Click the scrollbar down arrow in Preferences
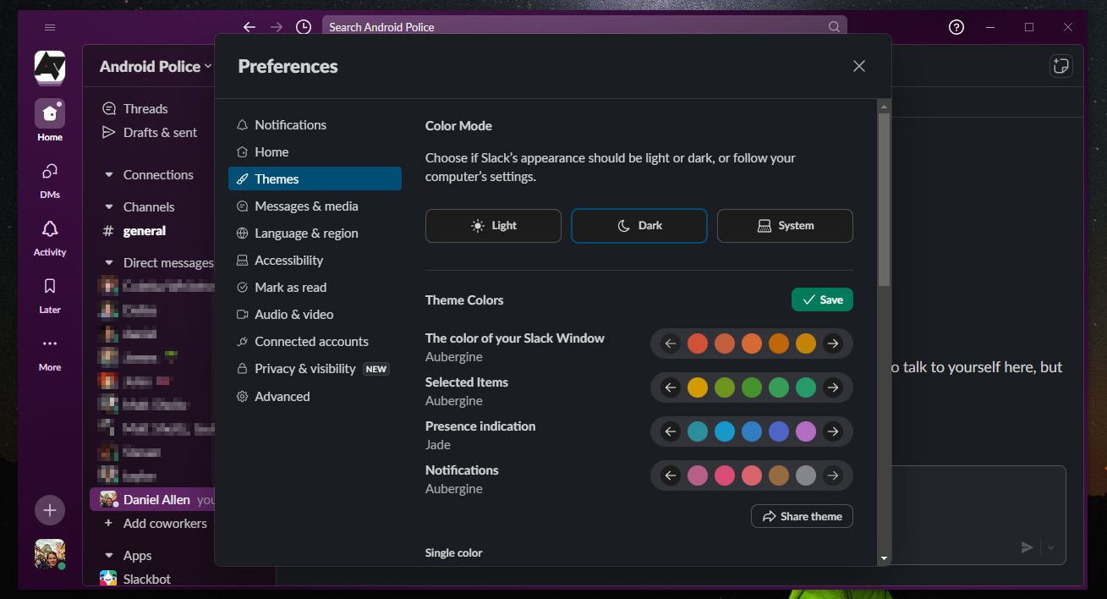Image resolution: width=1107 pixels, height=599 pixels. (884, 558)
